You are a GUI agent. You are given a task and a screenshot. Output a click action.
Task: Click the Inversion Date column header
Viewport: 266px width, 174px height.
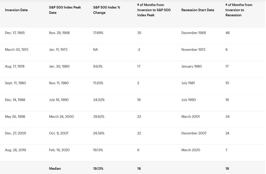coord(15,10)
